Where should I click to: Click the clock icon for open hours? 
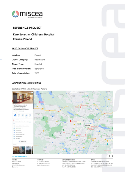pos(14,128)
